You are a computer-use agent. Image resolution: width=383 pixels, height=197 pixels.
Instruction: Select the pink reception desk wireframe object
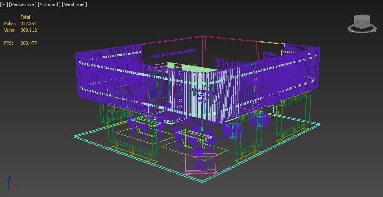[201, 164]
